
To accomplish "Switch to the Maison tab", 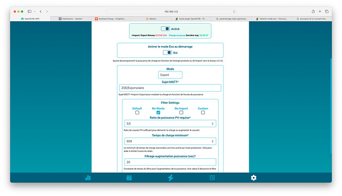I will point(151,19).
